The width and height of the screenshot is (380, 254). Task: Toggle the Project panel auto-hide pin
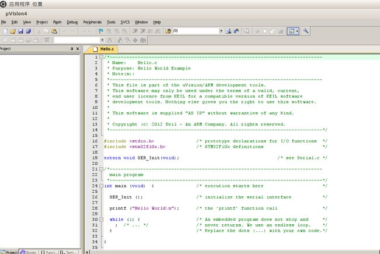72,48
